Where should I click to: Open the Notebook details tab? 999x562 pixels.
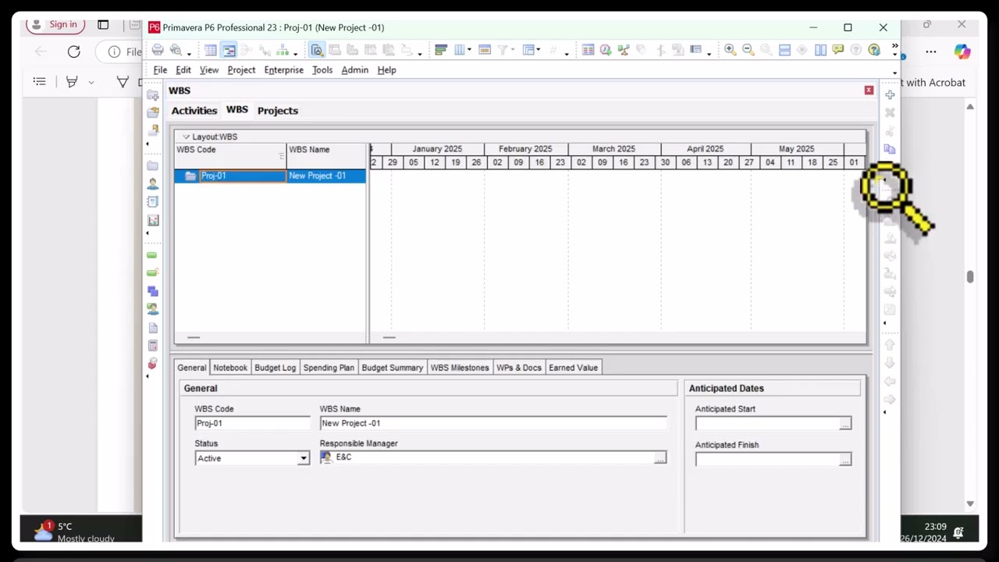tap(230, 368)
